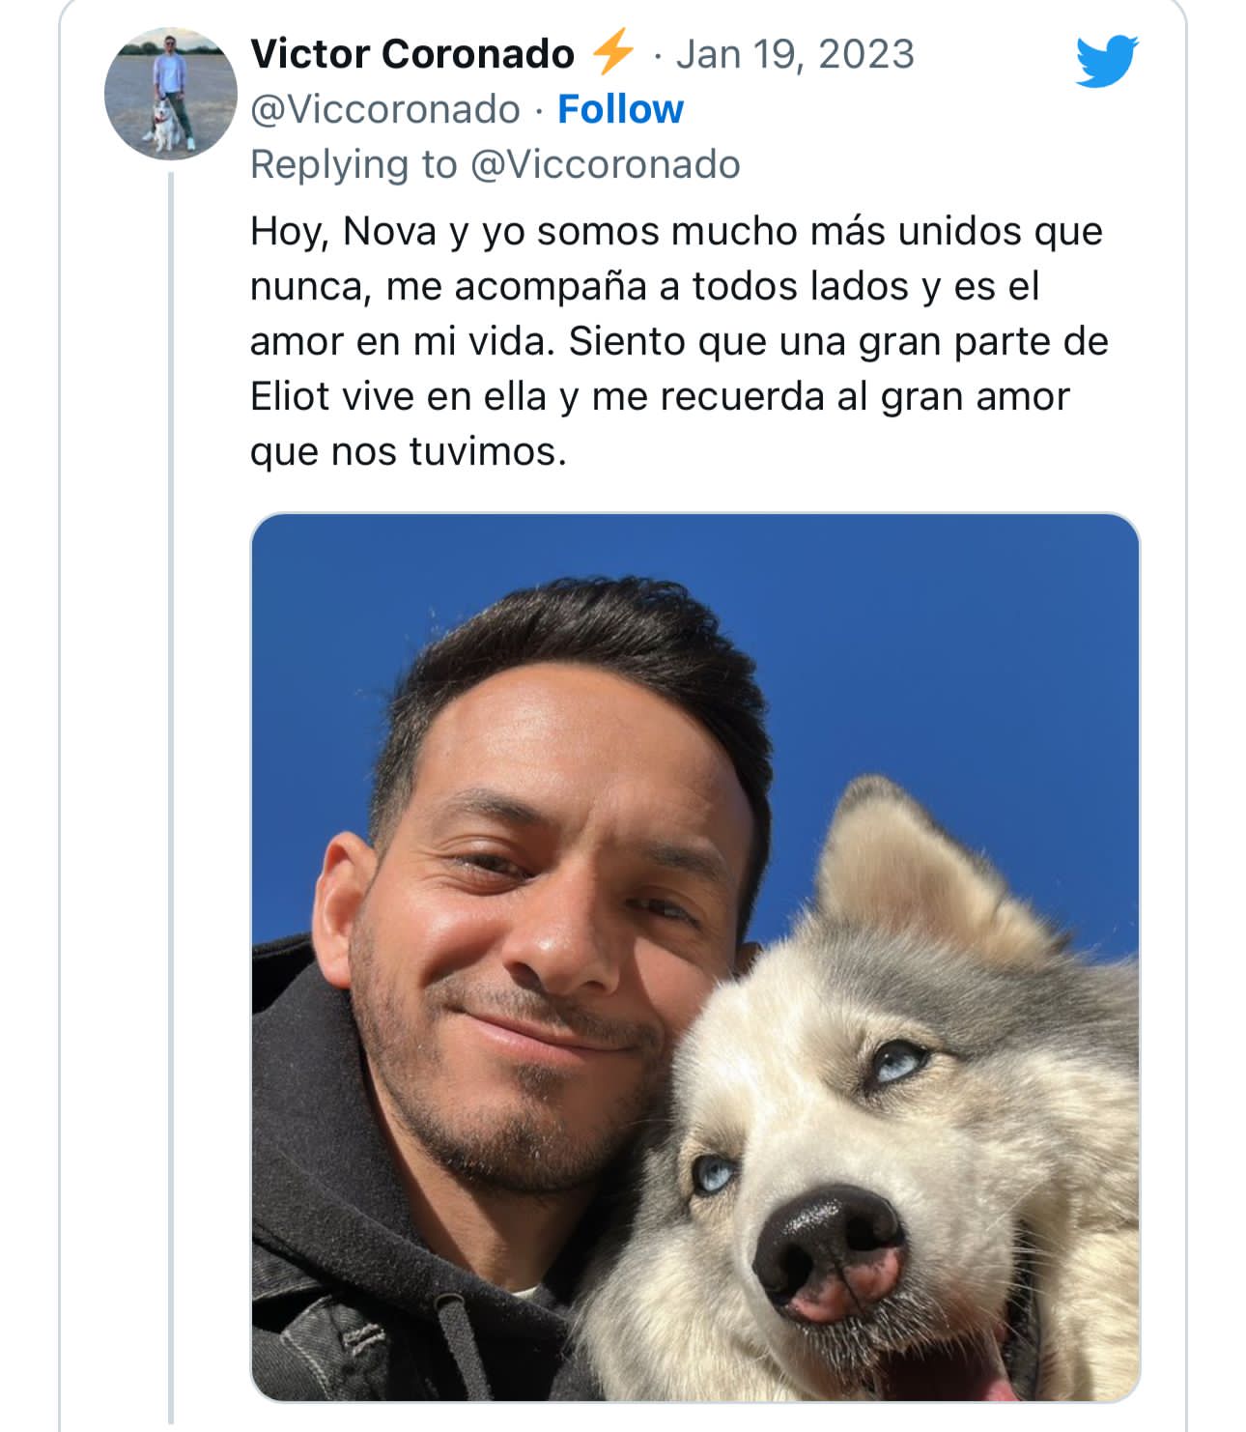The height and width of the screenshot is (1432, 1246).
Task: Click the lightning bolt emoji beside the name
Action: [x=611, y=52]
